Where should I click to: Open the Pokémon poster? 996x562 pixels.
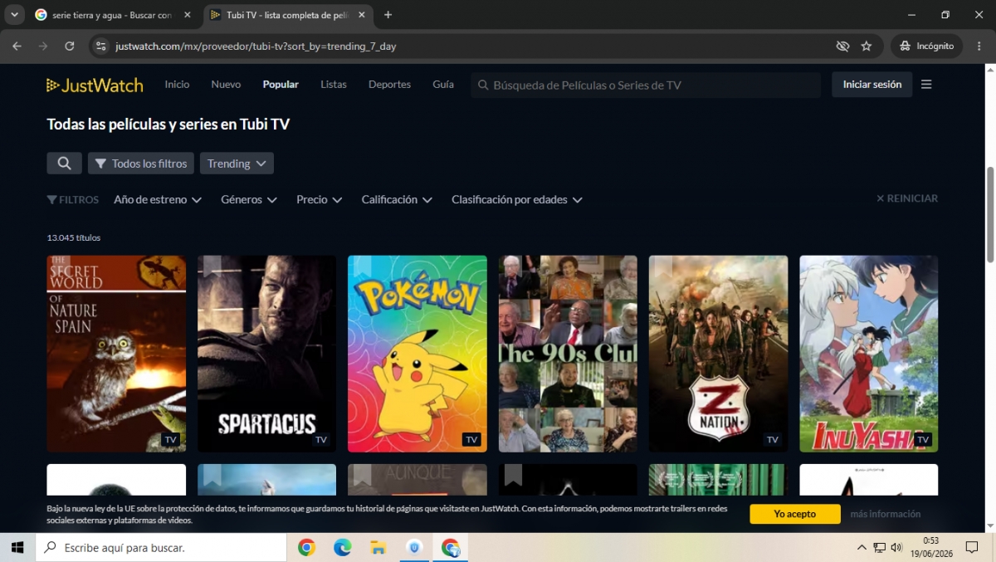[417, 354]
